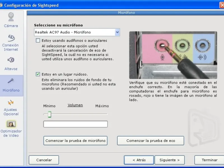Click the volume slider track near Máximo
The width and height of the screenshot is (224, 168).
pyautogui.click(x=103, y=114)
